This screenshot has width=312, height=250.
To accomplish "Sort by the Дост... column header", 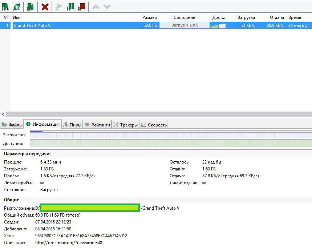I will [219, 17].
